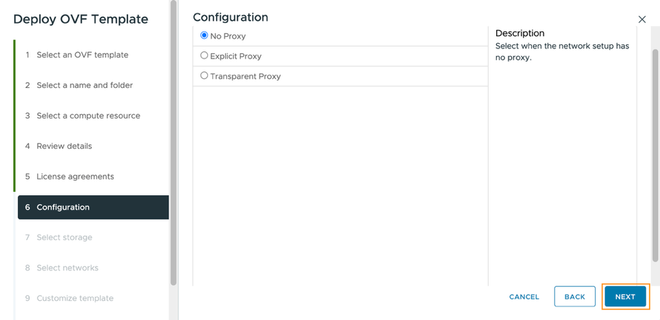Cancel the OVF deployment wizard
Screen dimensions: 660x320
coord(524,297)
